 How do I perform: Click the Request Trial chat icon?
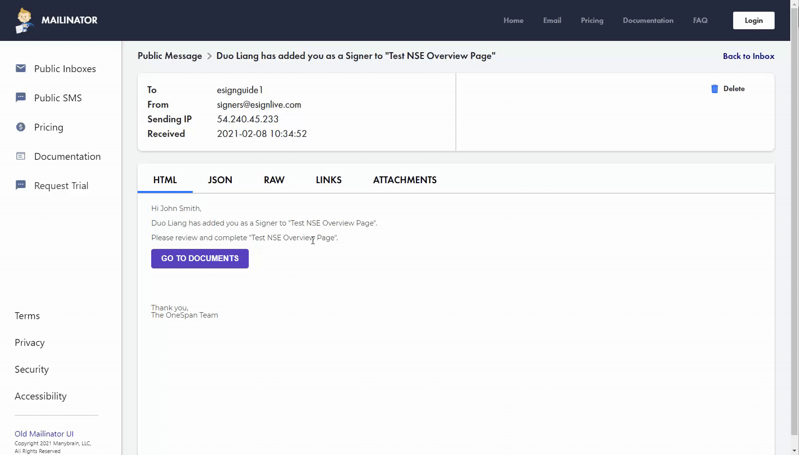[20, 185]
